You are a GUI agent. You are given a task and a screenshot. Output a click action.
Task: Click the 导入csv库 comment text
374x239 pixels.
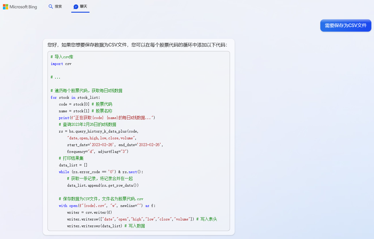(62, 57)
